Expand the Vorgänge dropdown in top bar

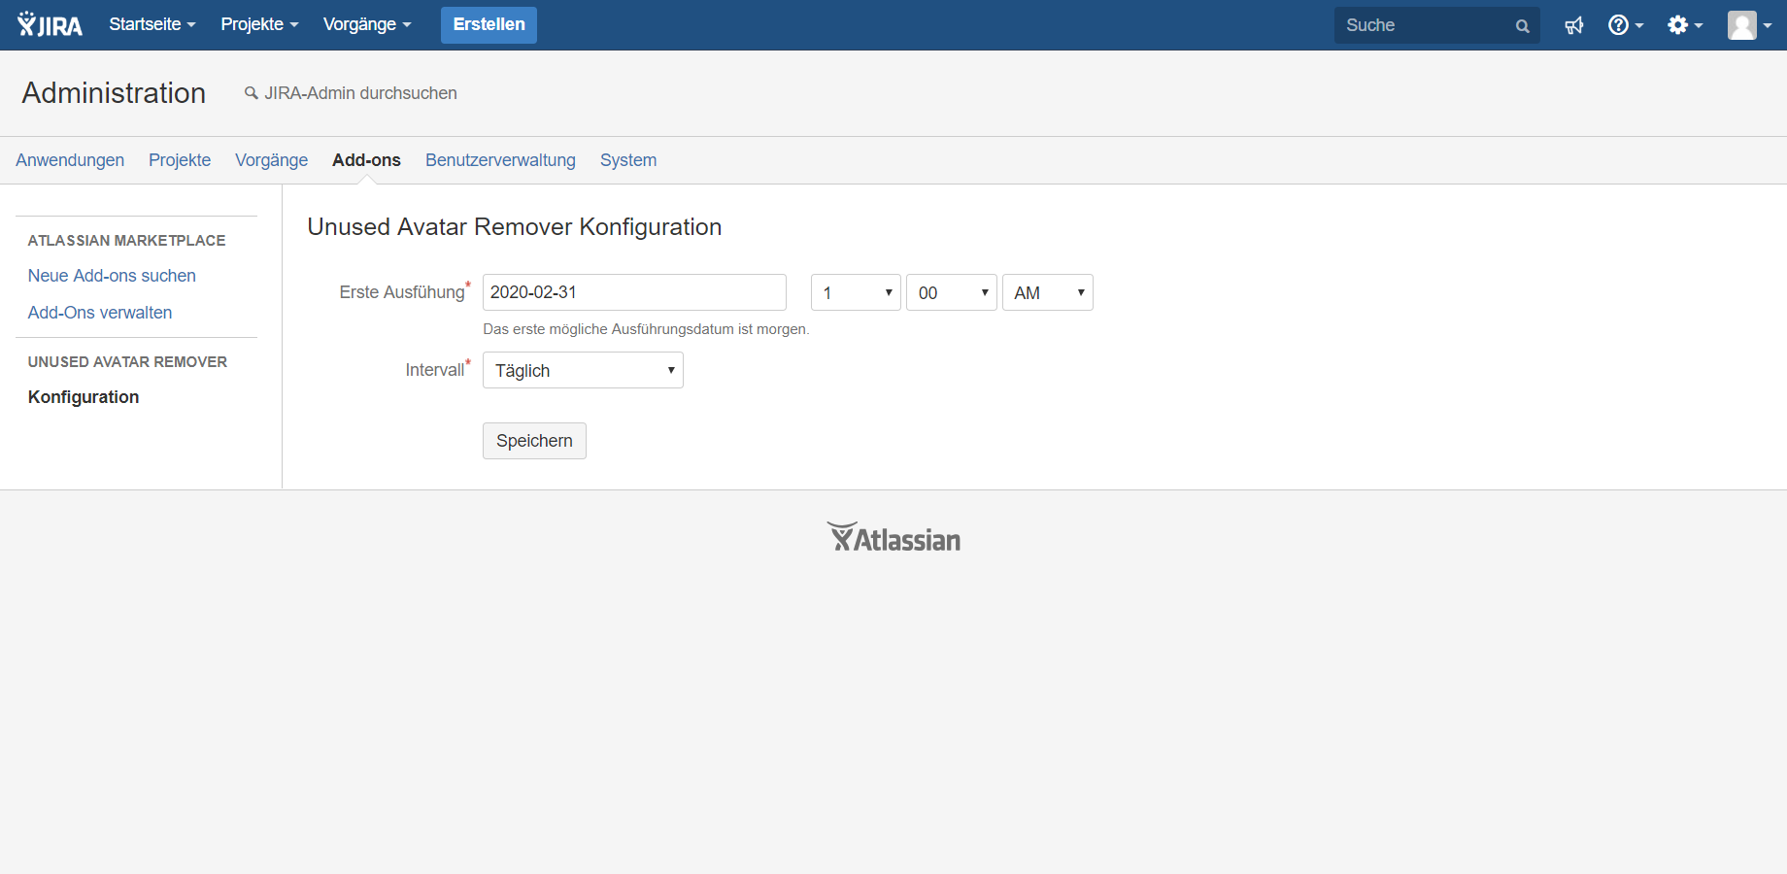click(367, 24)
